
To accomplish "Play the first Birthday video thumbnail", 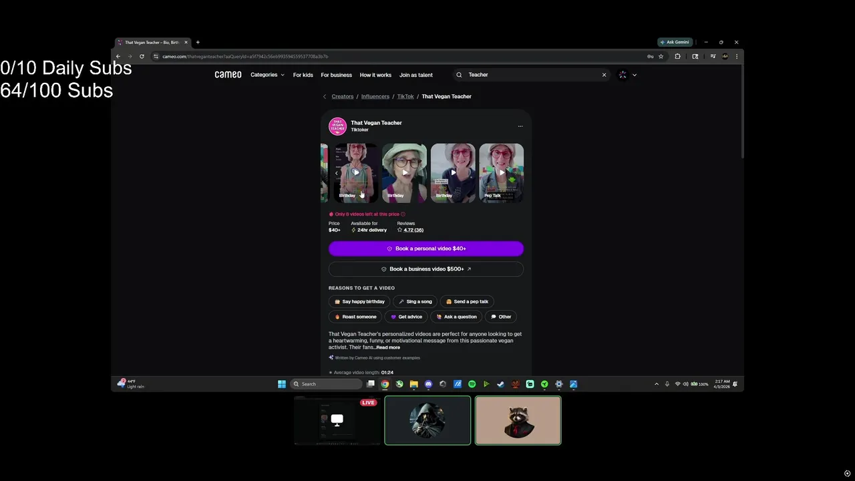I will (356, 172).
